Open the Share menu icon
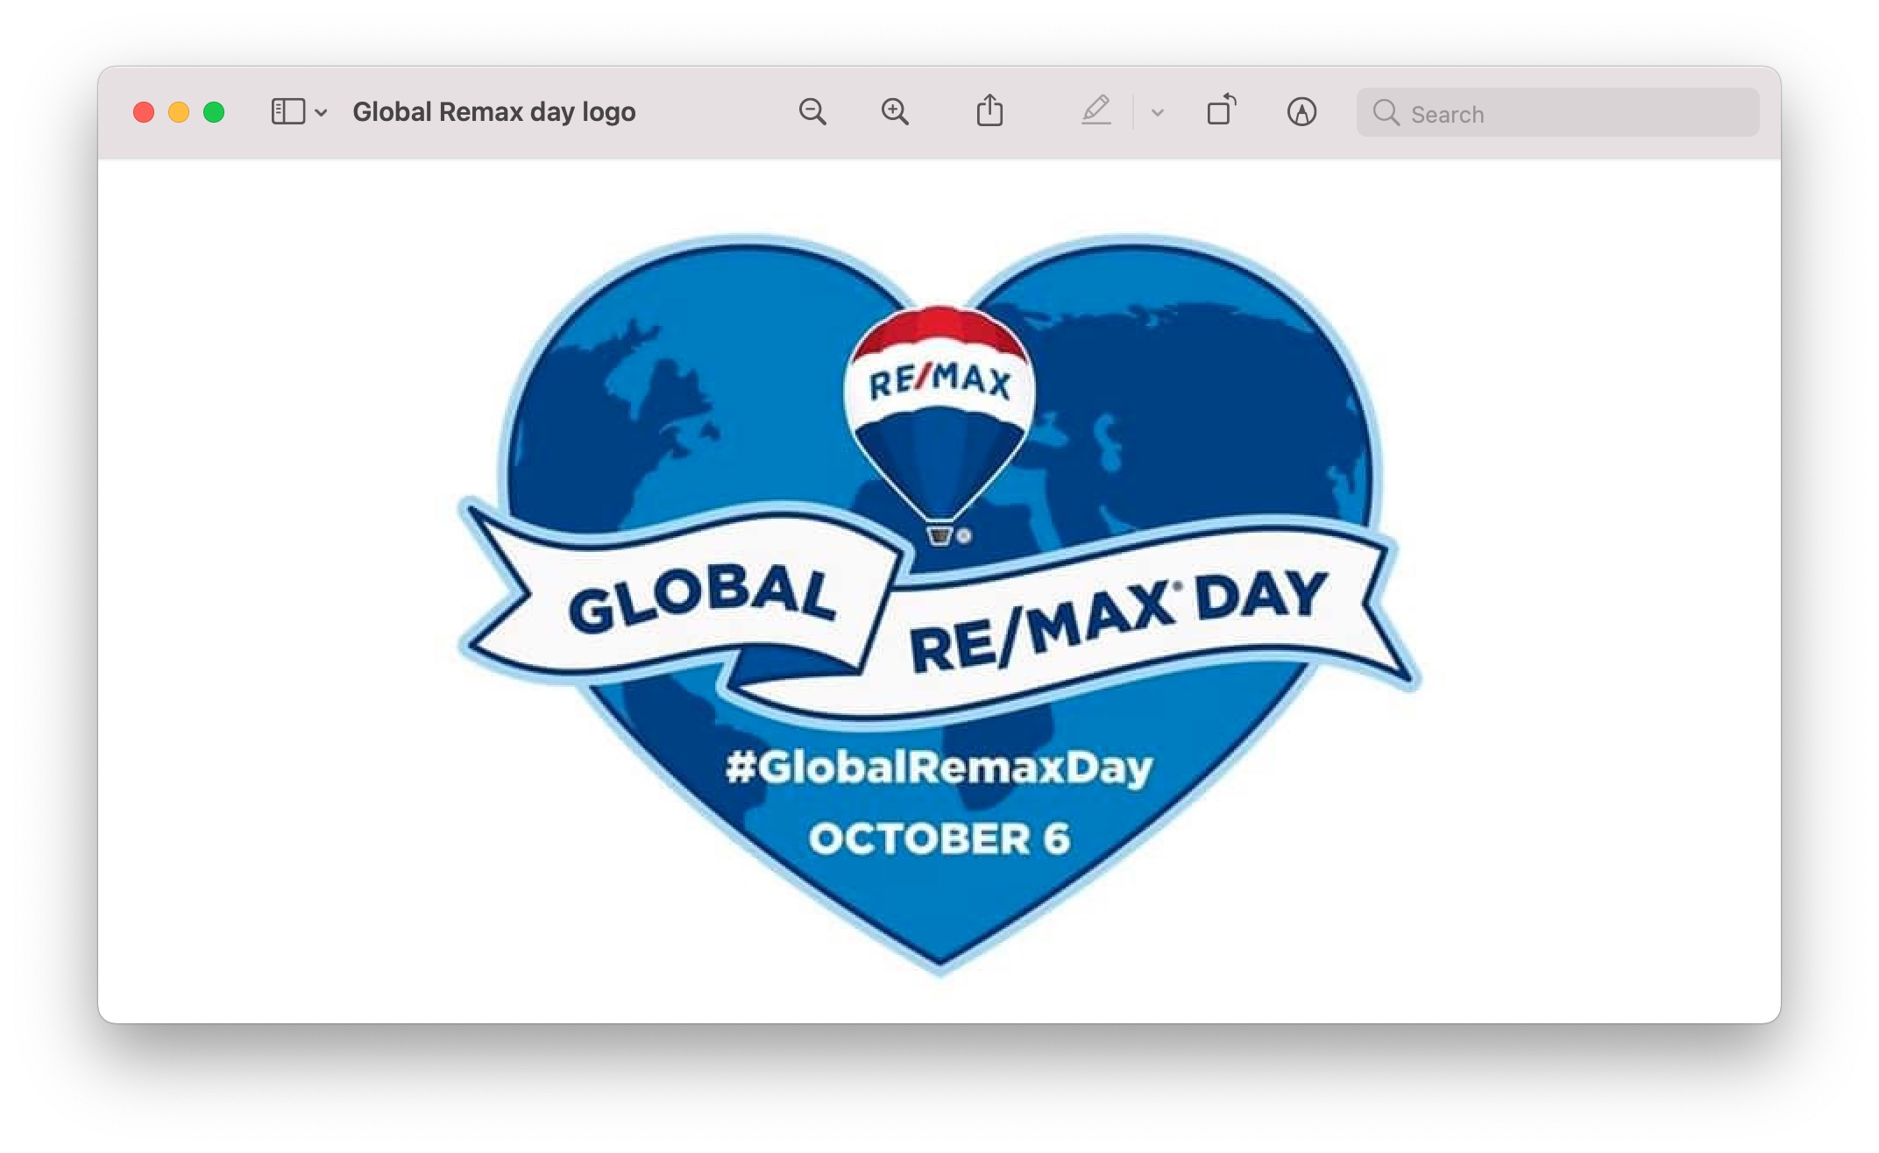This screenshot has width=1879, height=1153. point(989,110)
